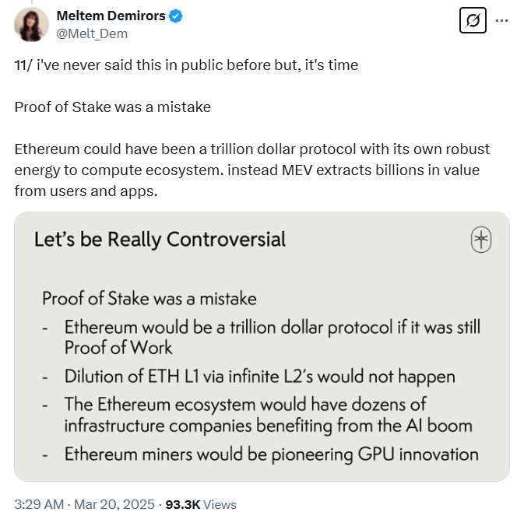Click tweet line starting "11/ i've never said this"
This screenshot has height=519, width=524.
tap(186, 65)
